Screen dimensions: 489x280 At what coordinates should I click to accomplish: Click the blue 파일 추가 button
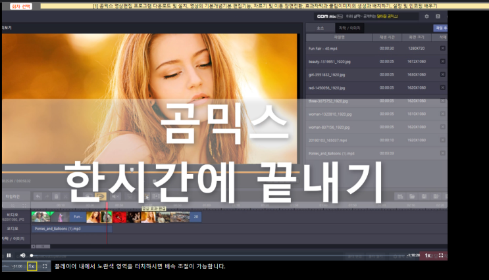440,28
